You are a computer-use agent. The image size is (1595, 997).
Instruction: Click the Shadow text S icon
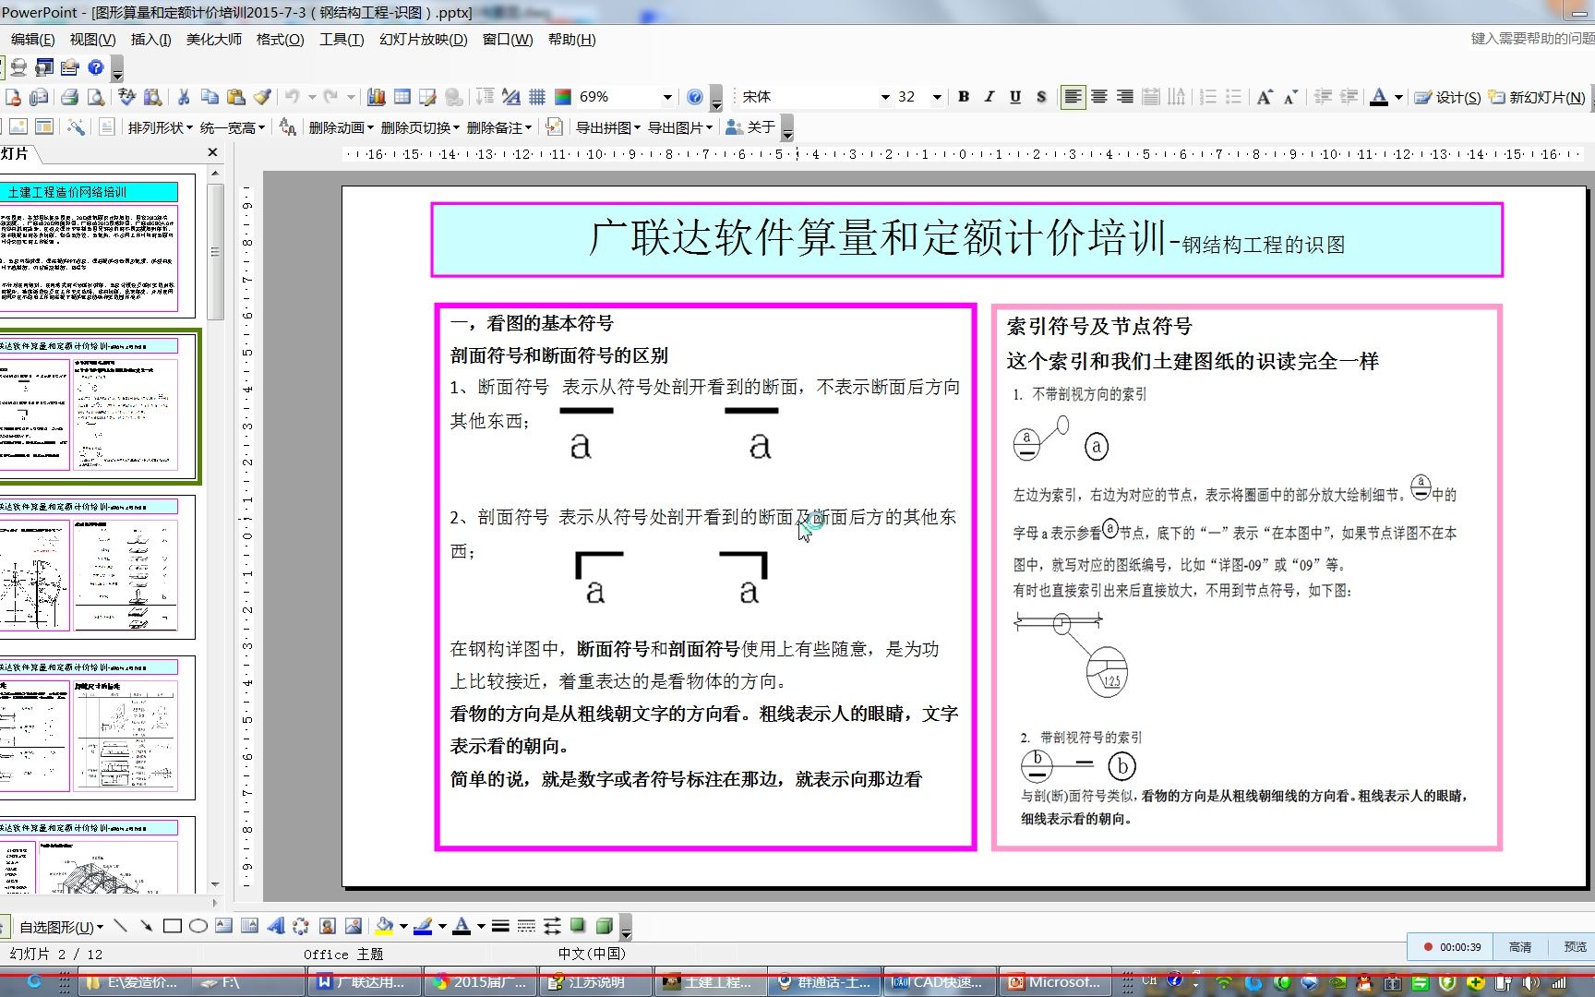1041,97
